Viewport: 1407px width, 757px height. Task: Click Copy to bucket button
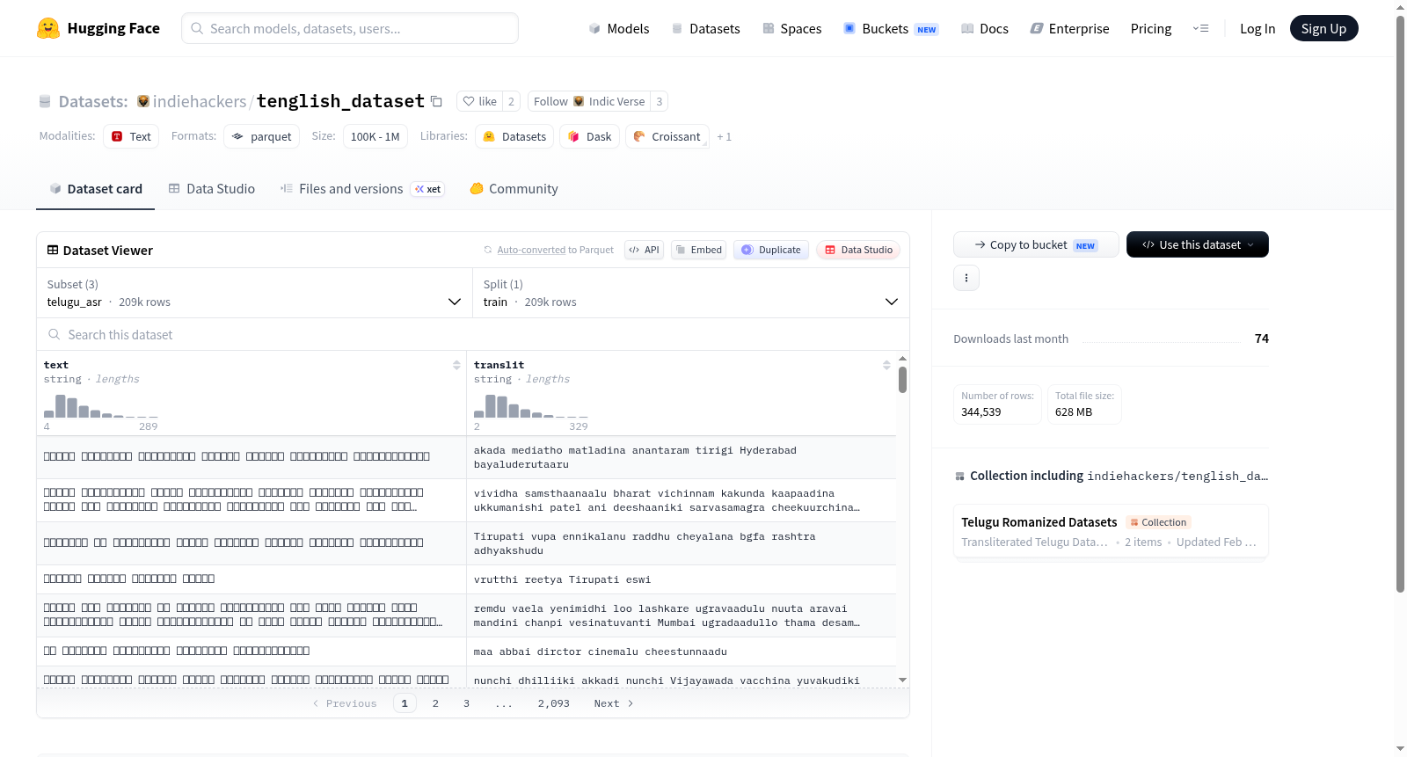(1036, 244)
